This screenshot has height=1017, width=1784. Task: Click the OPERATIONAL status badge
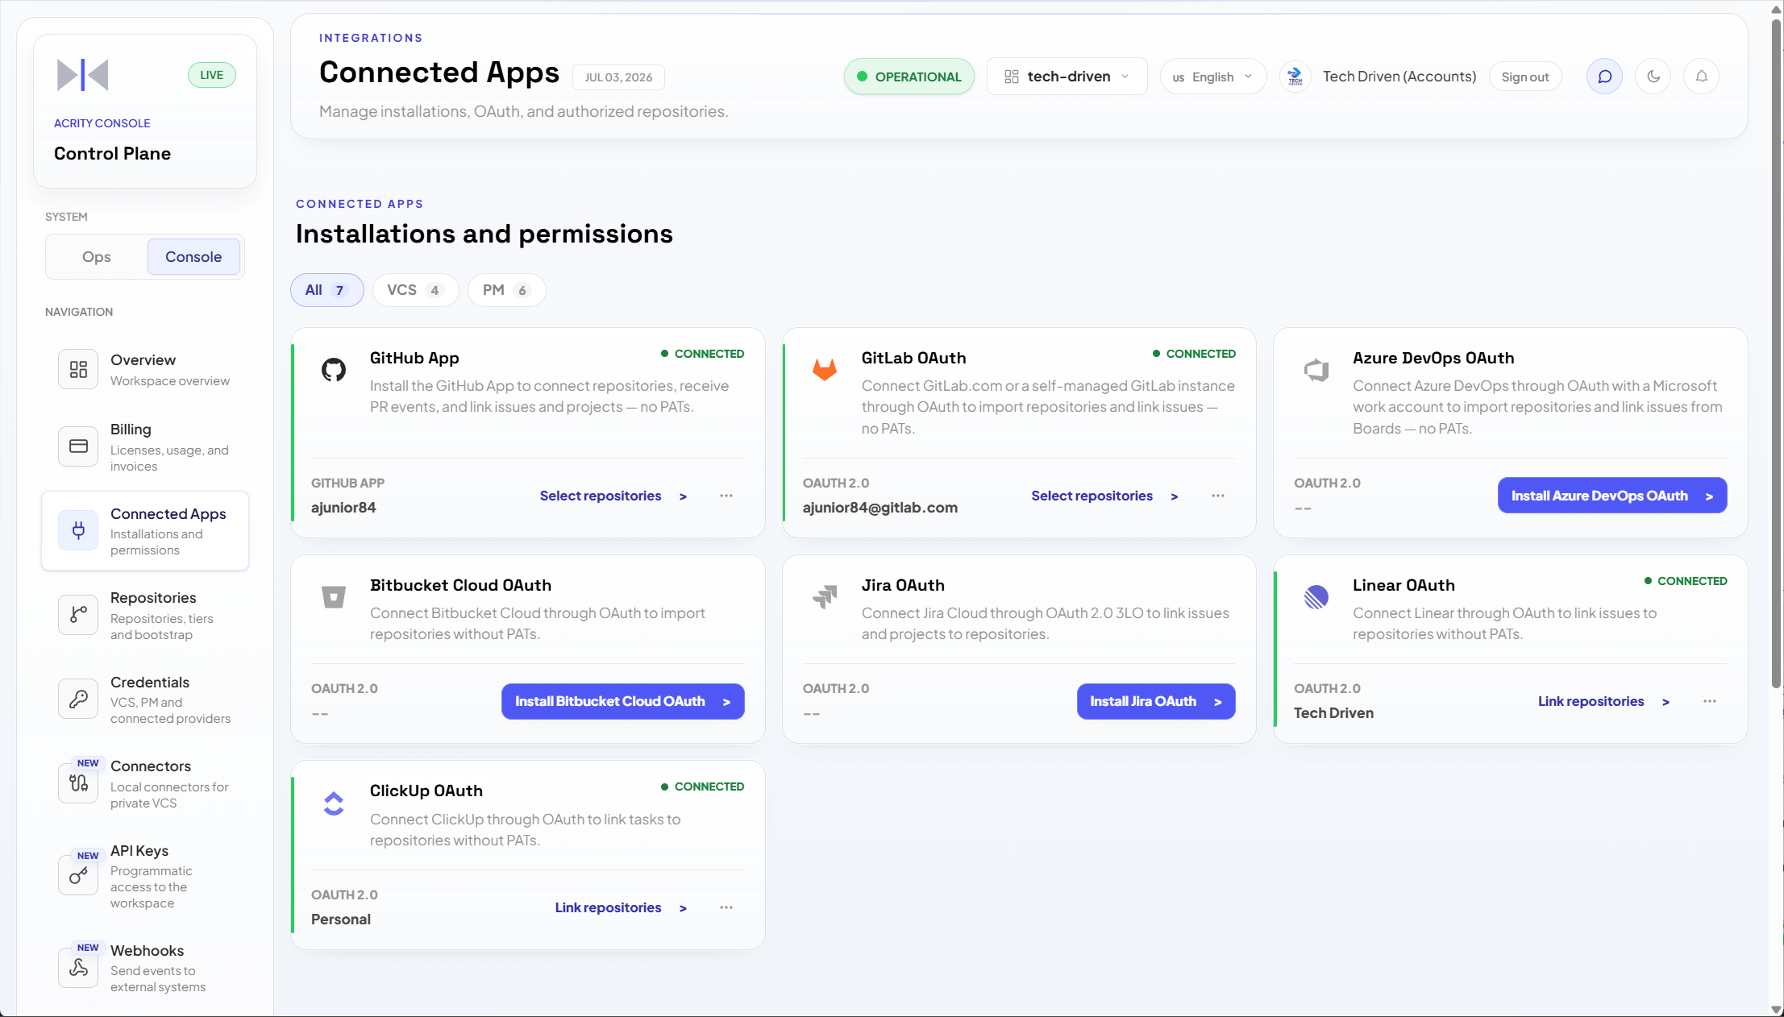[909, 77]
